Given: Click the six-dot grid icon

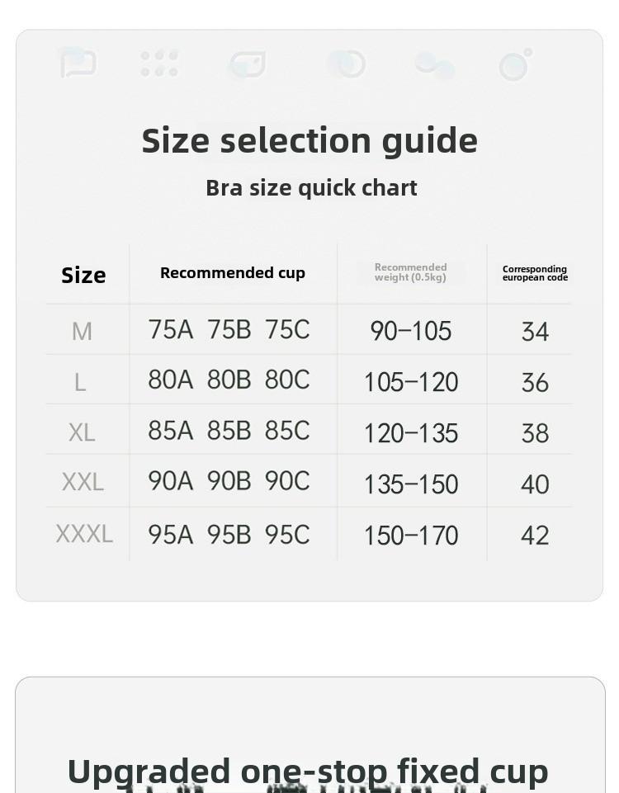Looking at the screenshot, I should pos(159,64).
